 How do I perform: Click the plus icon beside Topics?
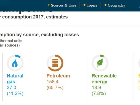point(85,5)
